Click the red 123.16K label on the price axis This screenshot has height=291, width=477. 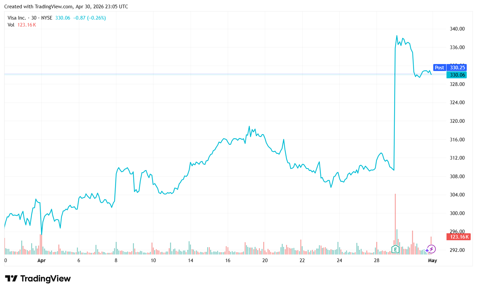(459, 237)
